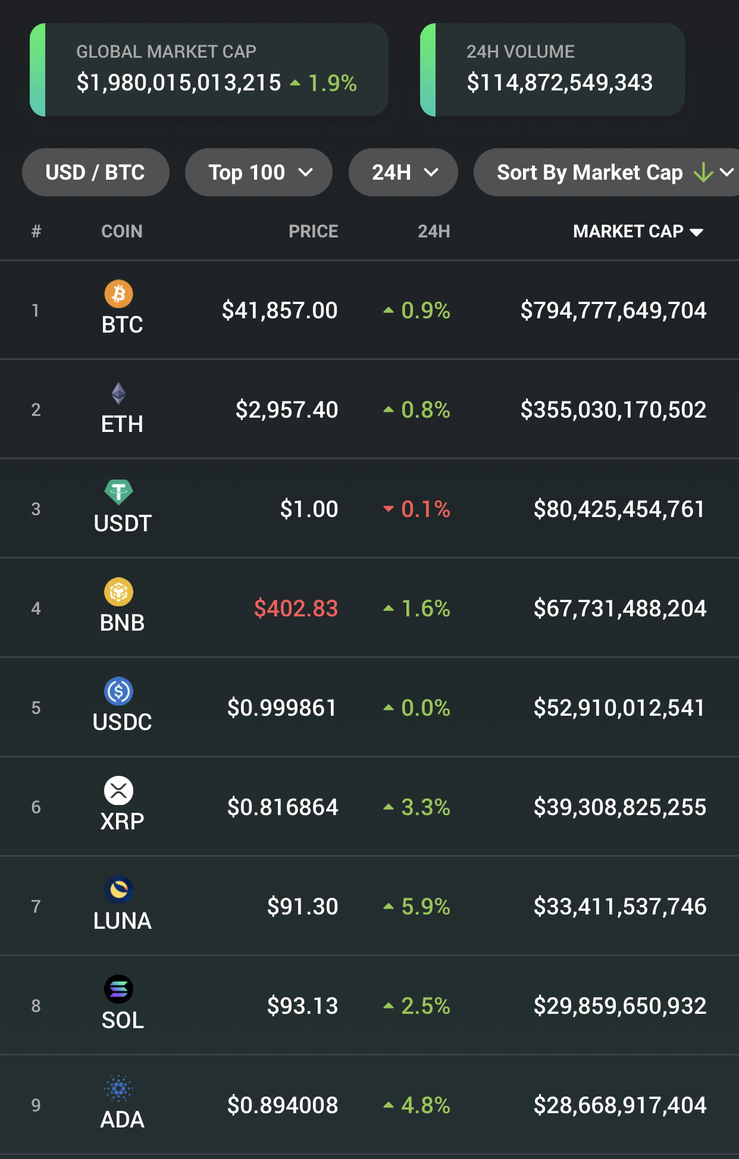Open the Global Market Cap card
Image resolution: width=739 pixels, height=1159 pixels.
[209, 70]
